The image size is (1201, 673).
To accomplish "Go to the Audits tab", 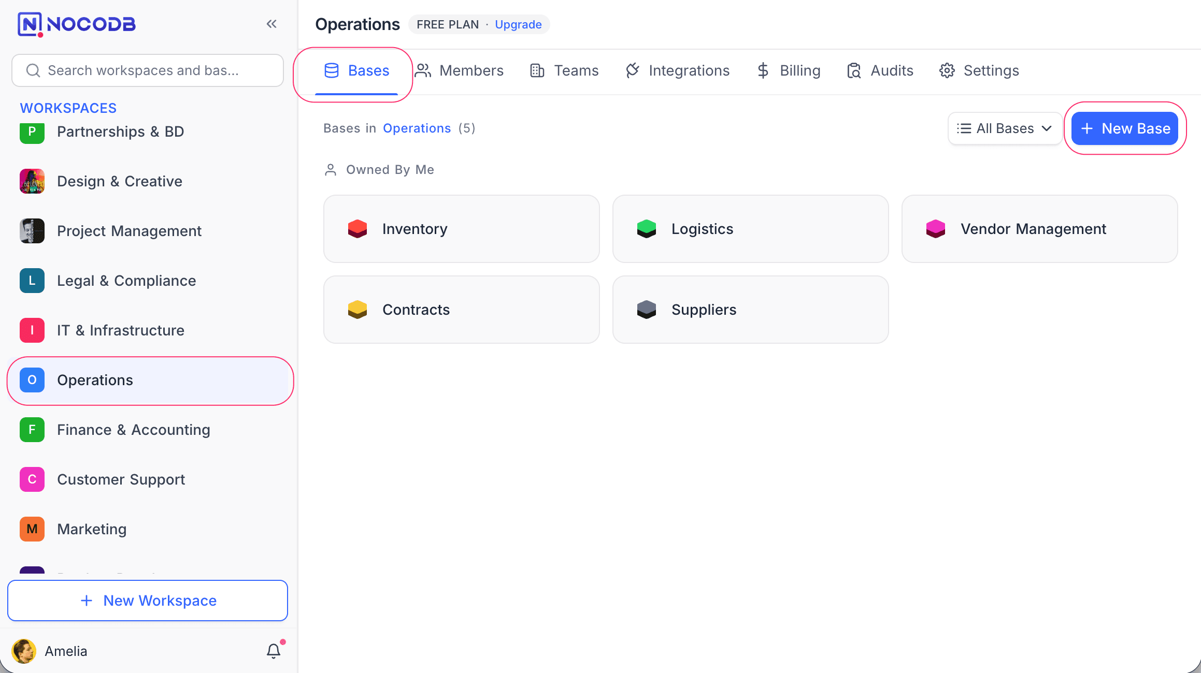I will coord(880,70).
